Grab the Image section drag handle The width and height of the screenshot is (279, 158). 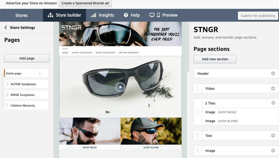(x=198, y=151)
